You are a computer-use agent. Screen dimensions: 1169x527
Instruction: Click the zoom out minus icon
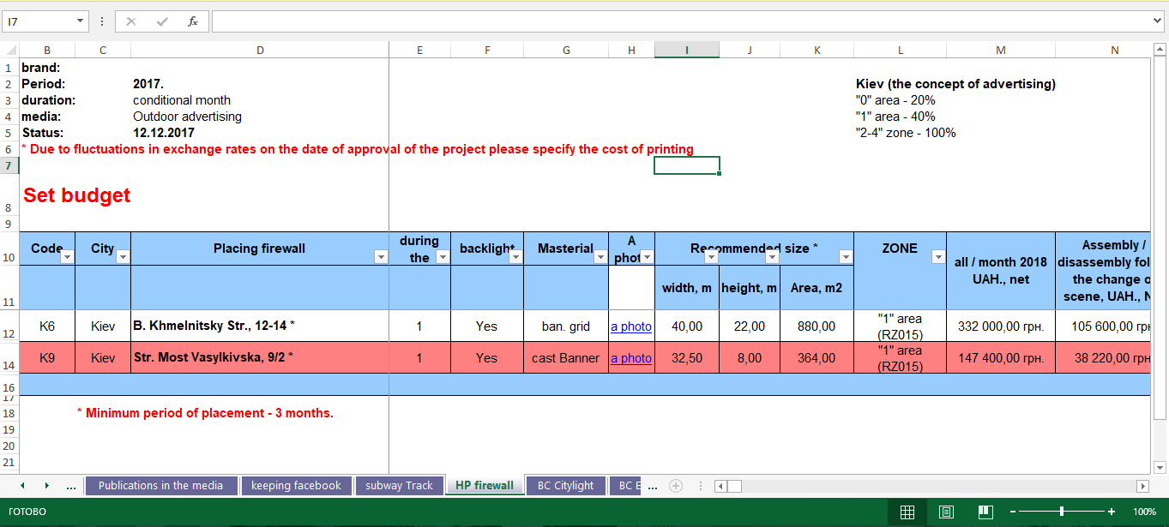point(1013,512)
